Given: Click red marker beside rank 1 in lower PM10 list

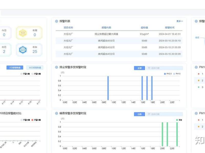Looking at the screenshot, I should [199, 120].
